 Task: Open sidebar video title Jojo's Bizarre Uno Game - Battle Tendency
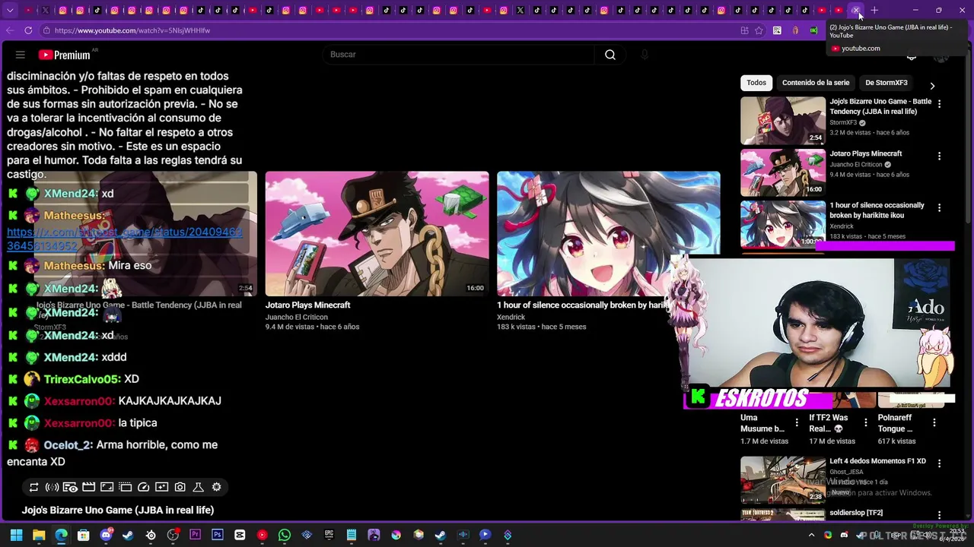880,106
